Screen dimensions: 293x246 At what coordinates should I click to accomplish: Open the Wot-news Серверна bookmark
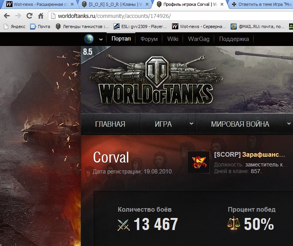pos(199,27)
